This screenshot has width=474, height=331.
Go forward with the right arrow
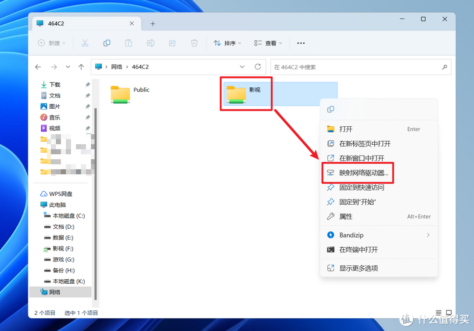coord(54,67)
